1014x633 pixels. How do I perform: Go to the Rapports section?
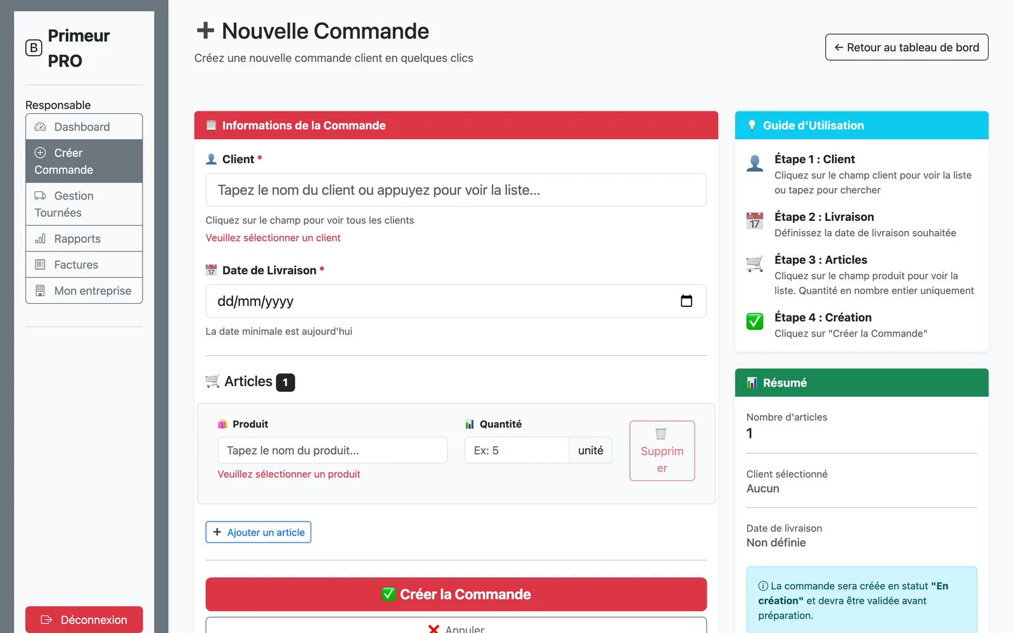click(x=84, y=239)
